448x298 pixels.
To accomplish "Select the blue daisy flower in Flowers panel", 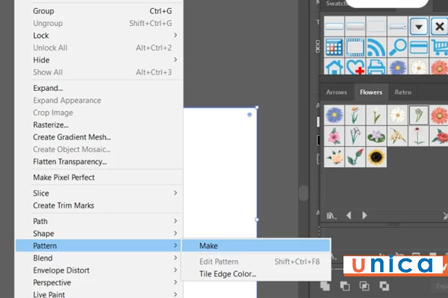I will click(335, 115).
